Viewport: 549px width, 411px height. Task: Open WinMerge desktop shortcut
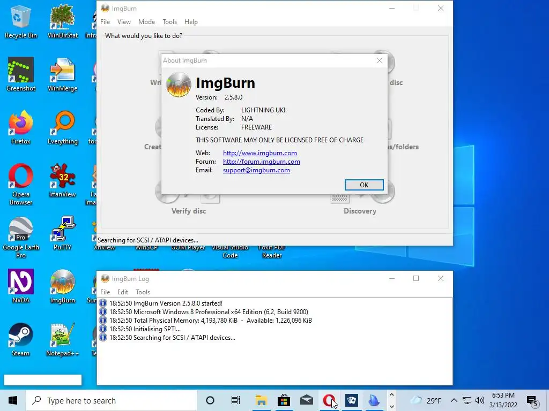[63, 74]
